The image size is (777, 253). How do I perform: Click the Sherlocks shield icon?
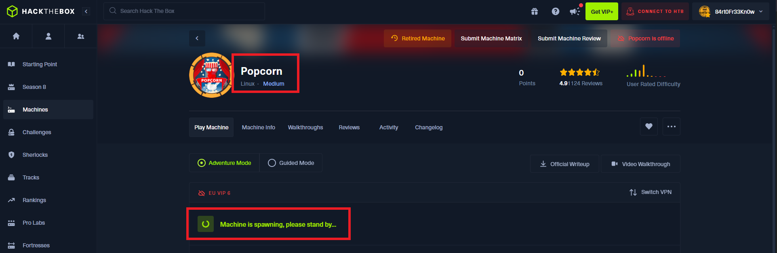(11, 155)
